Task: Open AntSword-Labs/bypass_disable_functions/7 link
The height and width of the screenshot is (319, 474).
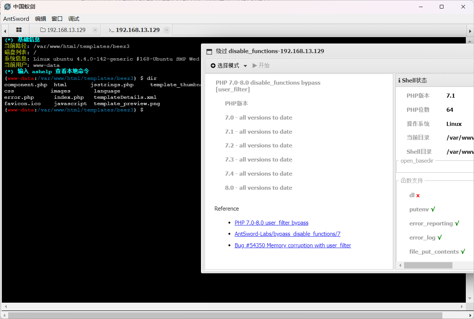Action: tap(287, 234)
